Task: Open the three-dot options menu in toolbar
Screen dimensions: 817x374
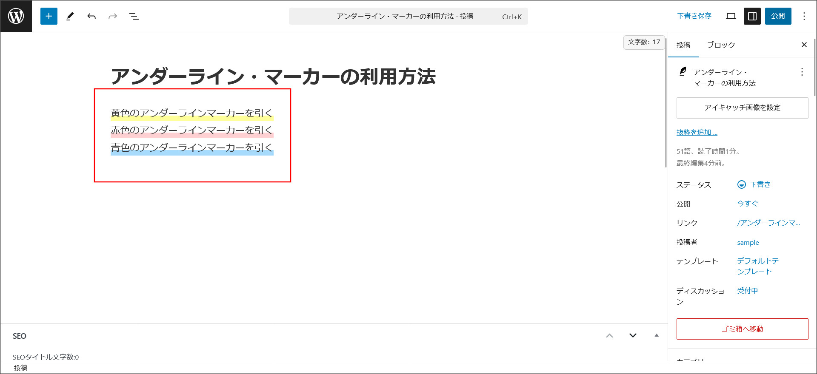Action: pos(804,16)
